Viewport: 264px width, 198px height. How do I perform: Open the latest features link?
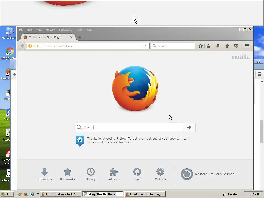[121, 142]
